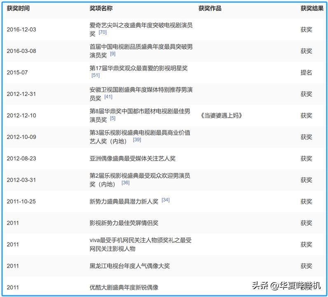Select the 2016-12-03 date cell

point(21,30)
